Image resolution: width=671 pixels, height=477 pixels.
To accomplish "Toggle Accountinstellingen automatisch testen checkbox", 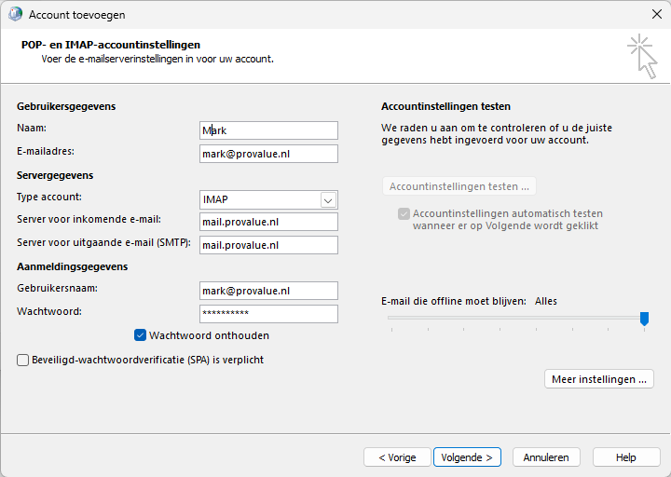I will (404, 213).
